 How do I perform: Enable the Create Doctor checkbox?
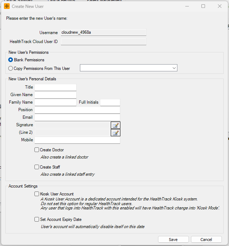(x=37, y=150)
